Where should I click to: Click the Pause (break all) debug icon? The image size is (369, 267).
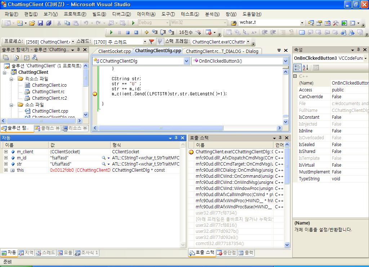(120, 32)
